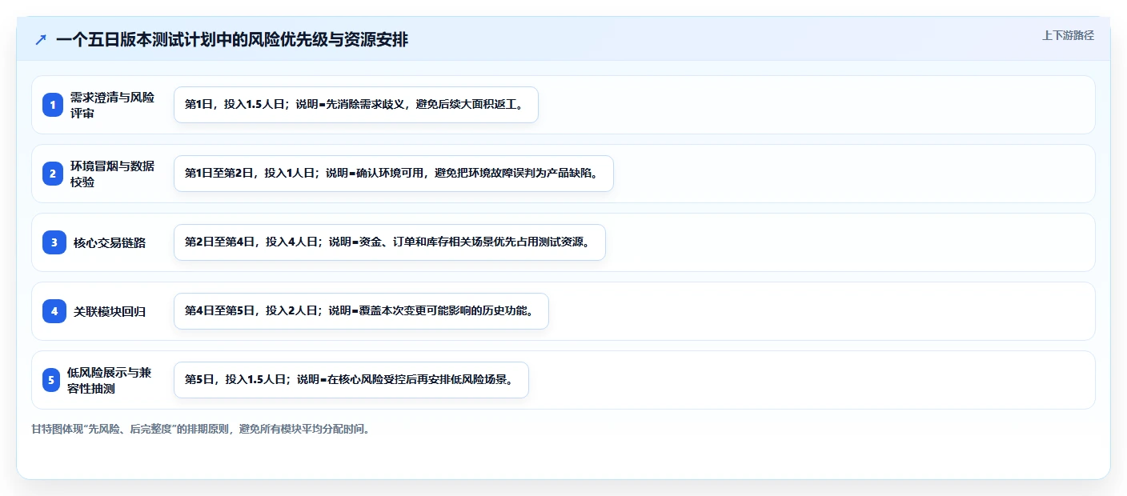Click the 核心交易链路 label
The image size is (1127, 496).
click(110, 242)
